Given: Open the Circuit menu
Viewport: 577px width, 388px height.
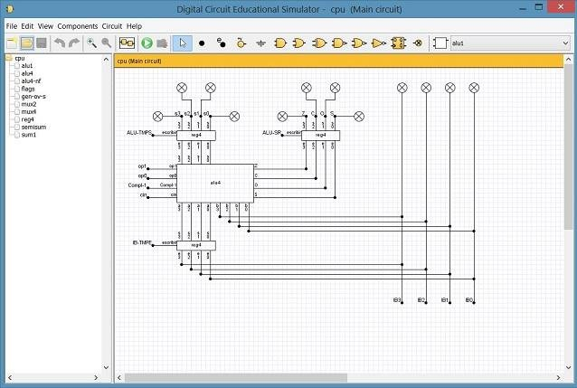Looking at the screenshot, I should tap(111, 26).
